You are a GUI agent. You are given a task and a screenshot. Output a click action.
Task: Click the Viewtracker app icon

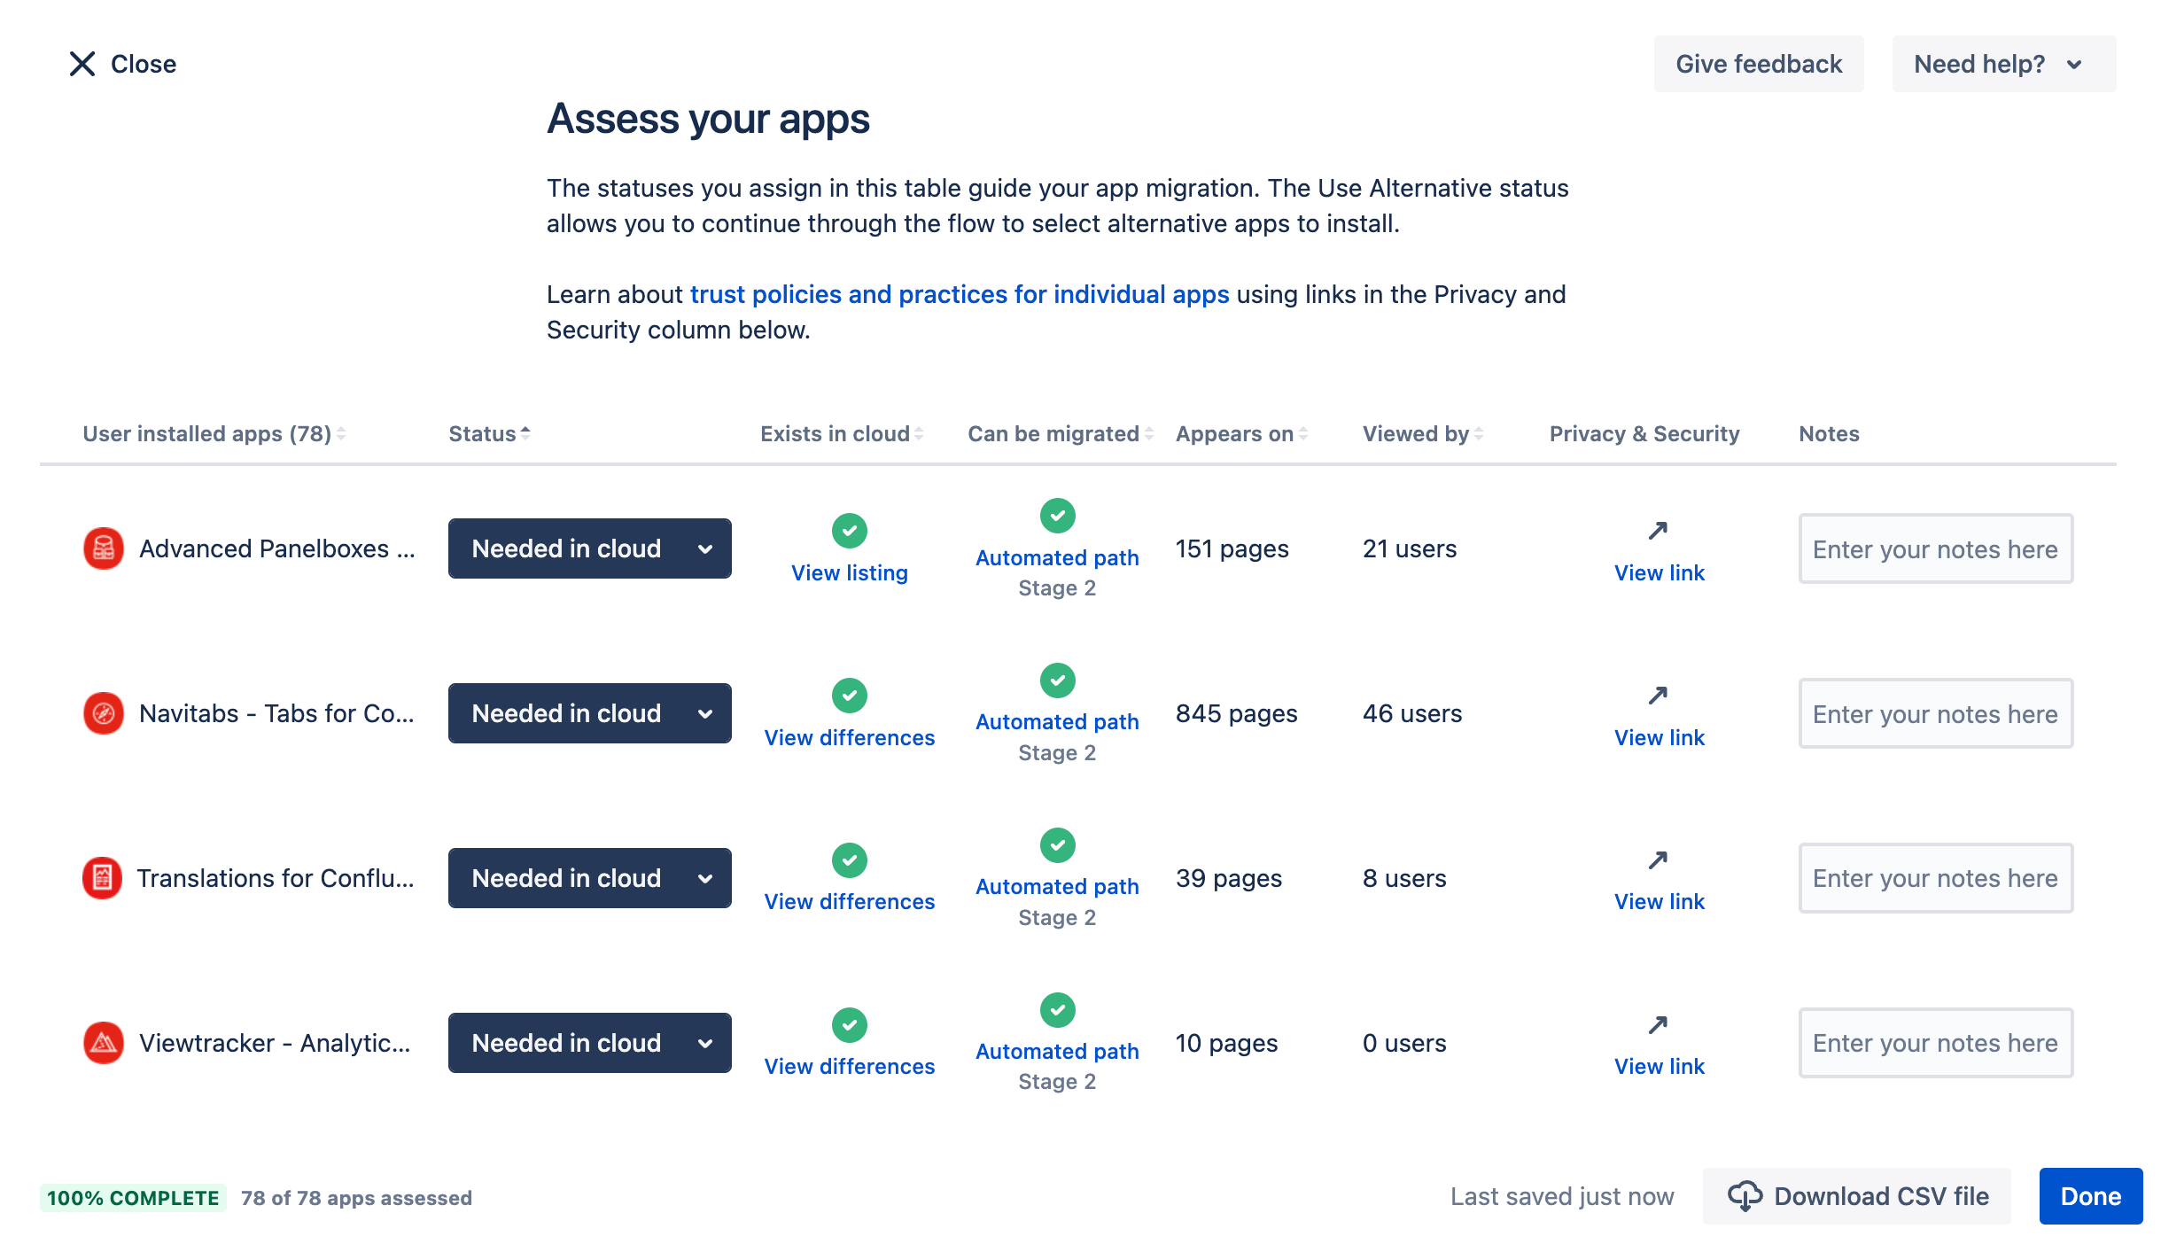click(103, 1043)
